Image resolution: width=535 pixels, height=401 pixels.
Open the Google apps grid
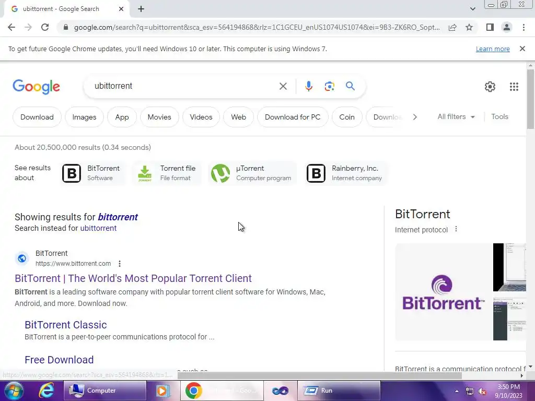pyautogui.click(x=514, y=87)
